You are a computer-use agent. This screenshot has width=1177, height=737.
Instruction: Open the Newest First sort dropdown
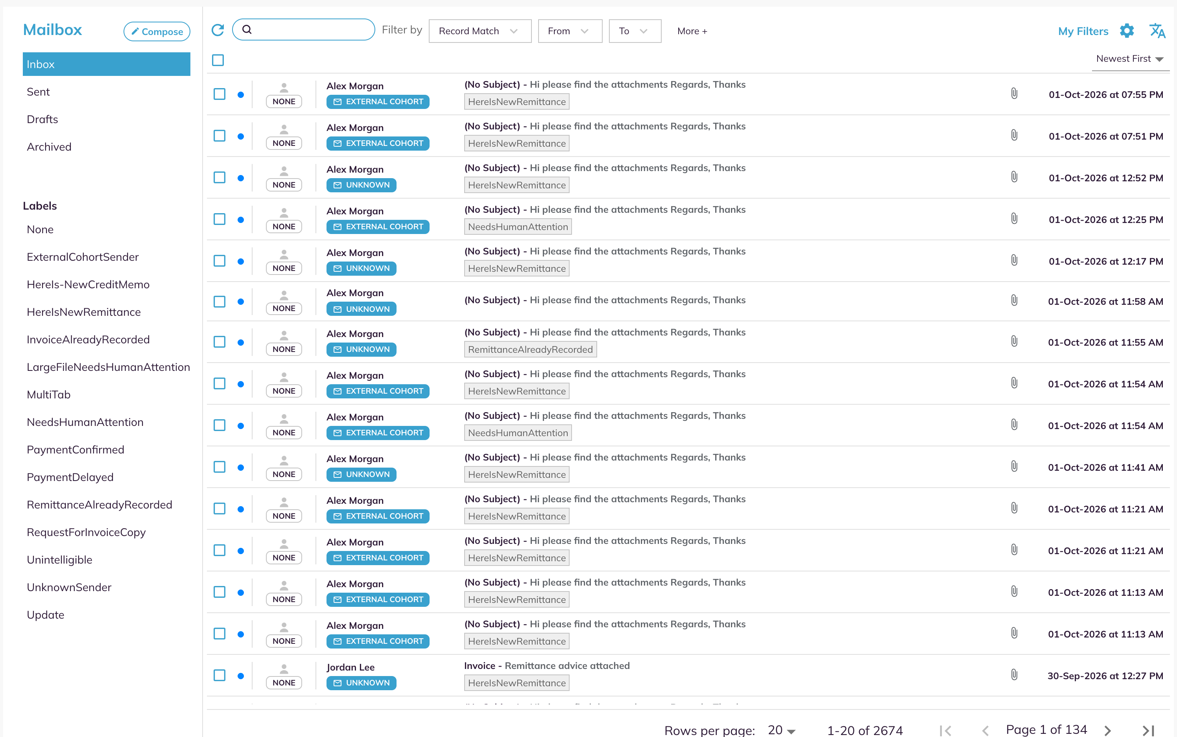point(1130,59)
